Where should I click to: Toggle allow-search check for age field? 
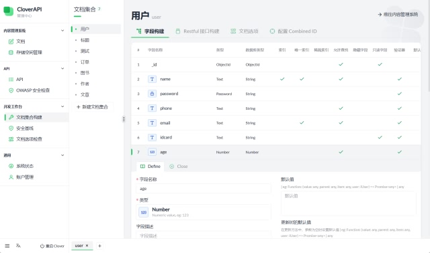click(x=341, y=152)
